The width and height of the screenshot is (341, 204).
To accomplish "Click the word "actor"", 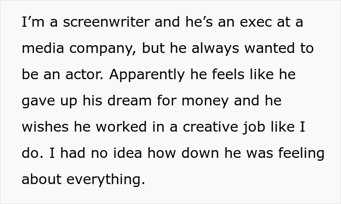I will (84, 75).
